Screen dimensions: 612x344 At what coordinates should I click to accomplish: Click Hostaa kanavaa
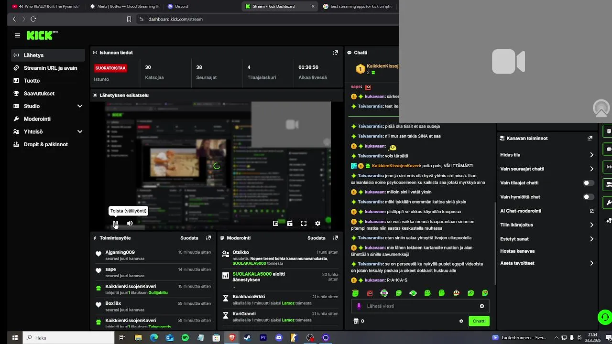point(517,251)
